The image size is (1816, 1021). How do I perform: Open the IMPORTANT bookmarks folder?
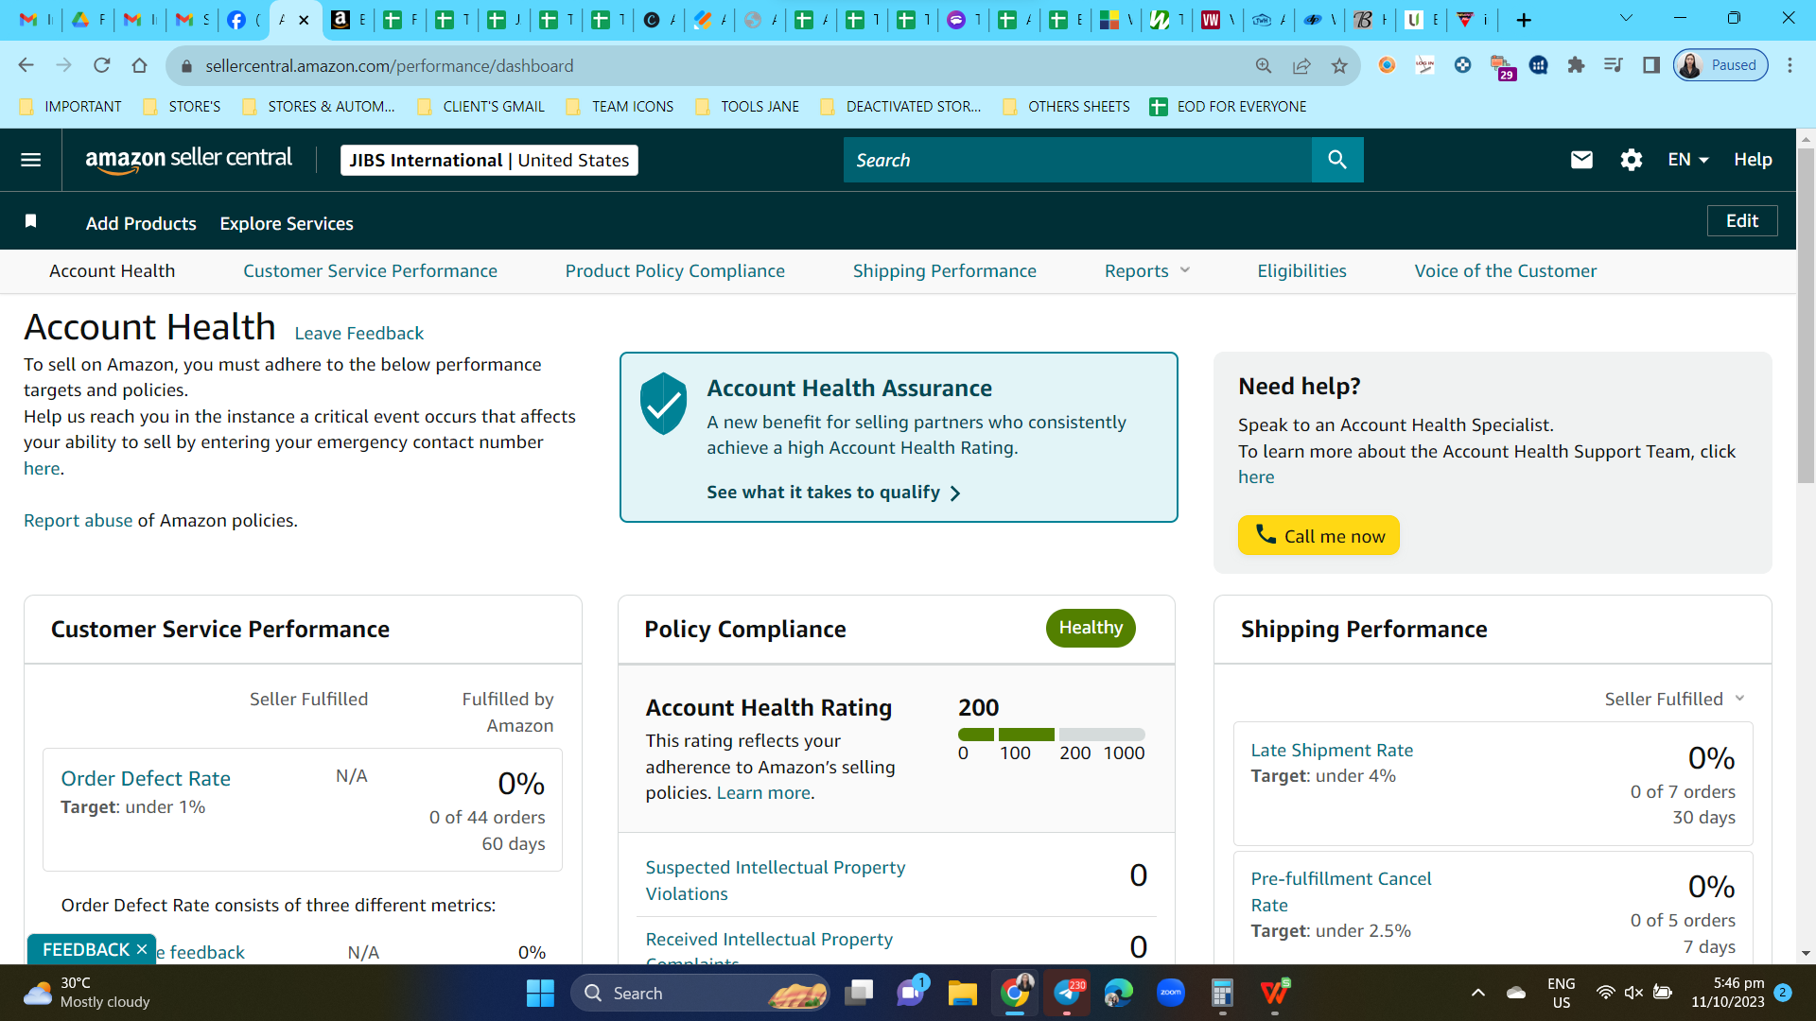pyautogui.click(x=71, y=107)
